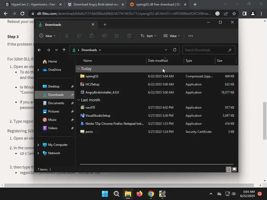267x200 pixels.
Task: Open the View dropdown
Action: point(172,36)
